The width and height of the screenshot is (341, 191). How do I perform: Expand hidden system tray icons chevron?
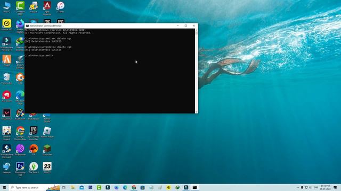click(x=298, y=187)
